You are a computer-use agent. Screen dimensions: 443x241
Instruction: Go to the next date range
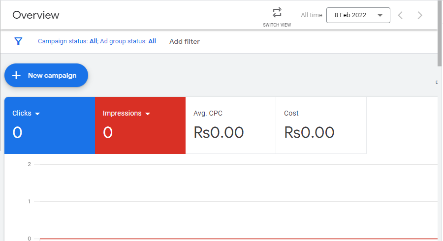pyautogui.click(x=420, y=15)
